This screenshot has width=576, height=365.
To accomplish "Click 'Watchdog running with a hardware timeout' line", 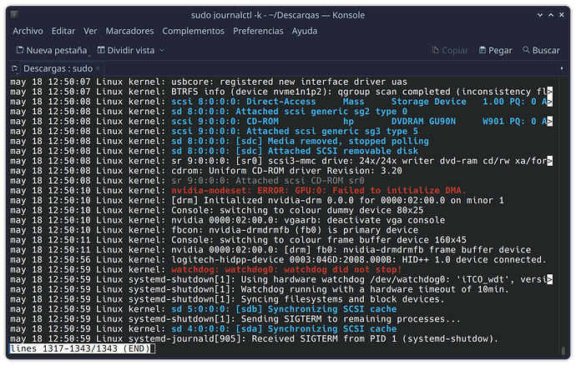I will 260,289.
